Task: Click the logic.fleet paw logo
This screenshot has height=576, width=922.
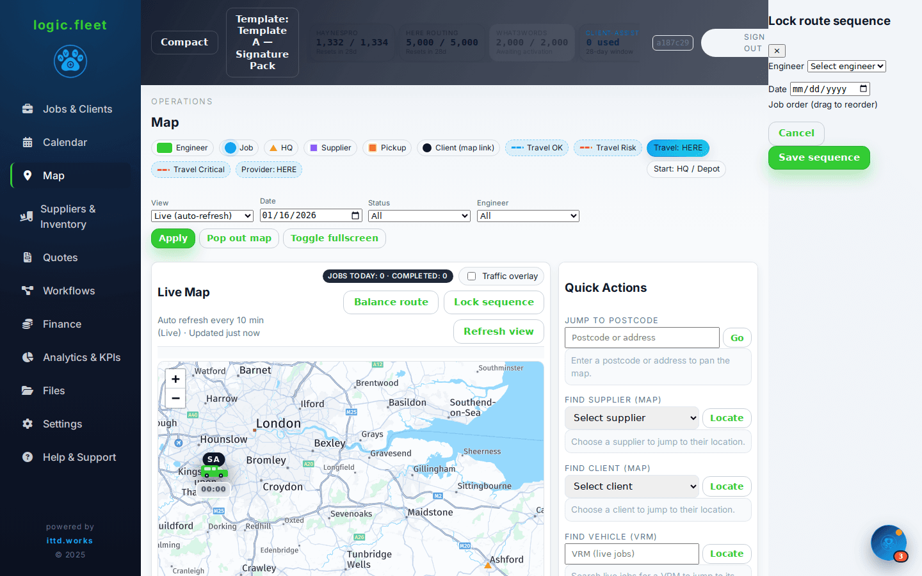Action: pos(69,61)
